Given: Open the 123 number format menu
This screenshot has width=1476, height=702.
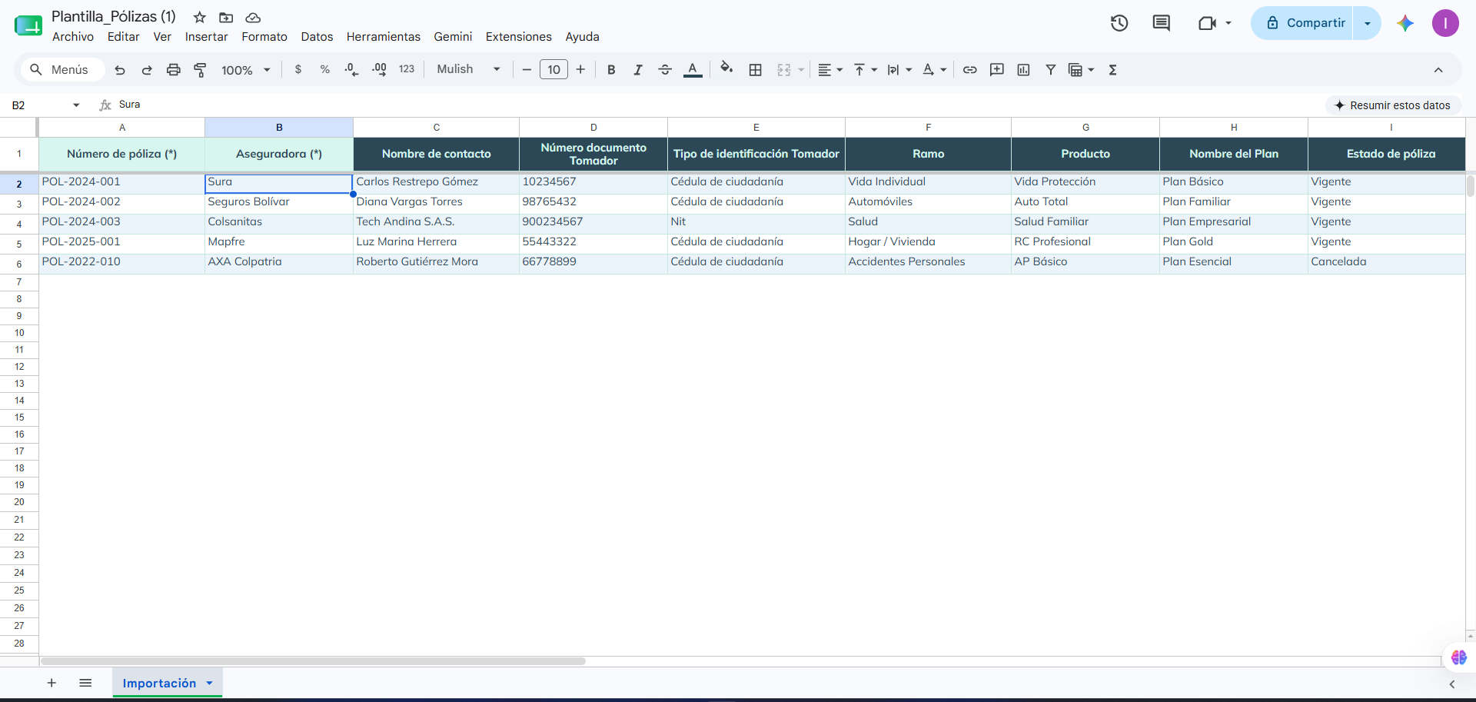Looking at the screenshot, I should click(x=407, y=70).
